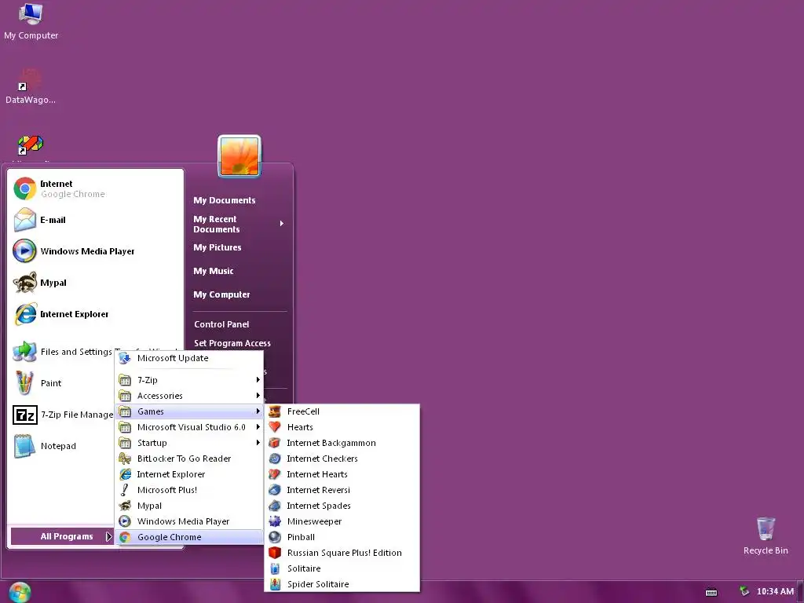This screenshot has width=804, height=603.
Task: Click the Mypal icon in All Programs
Action: coord(125,506)
